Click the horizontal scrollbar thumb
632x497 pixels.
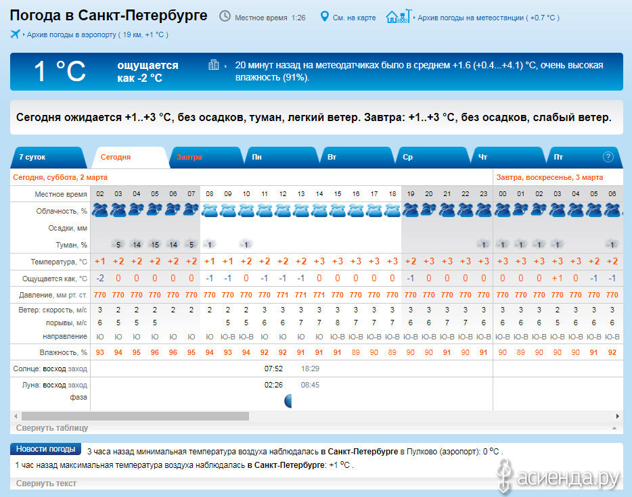(135, 416)
